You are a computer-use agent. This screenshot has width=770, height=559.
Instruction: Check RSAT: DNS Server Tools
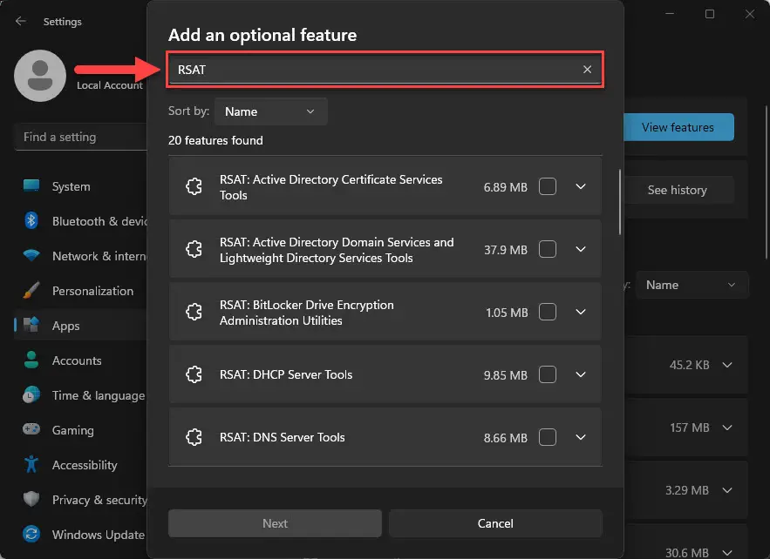click(x=548, y=437)
